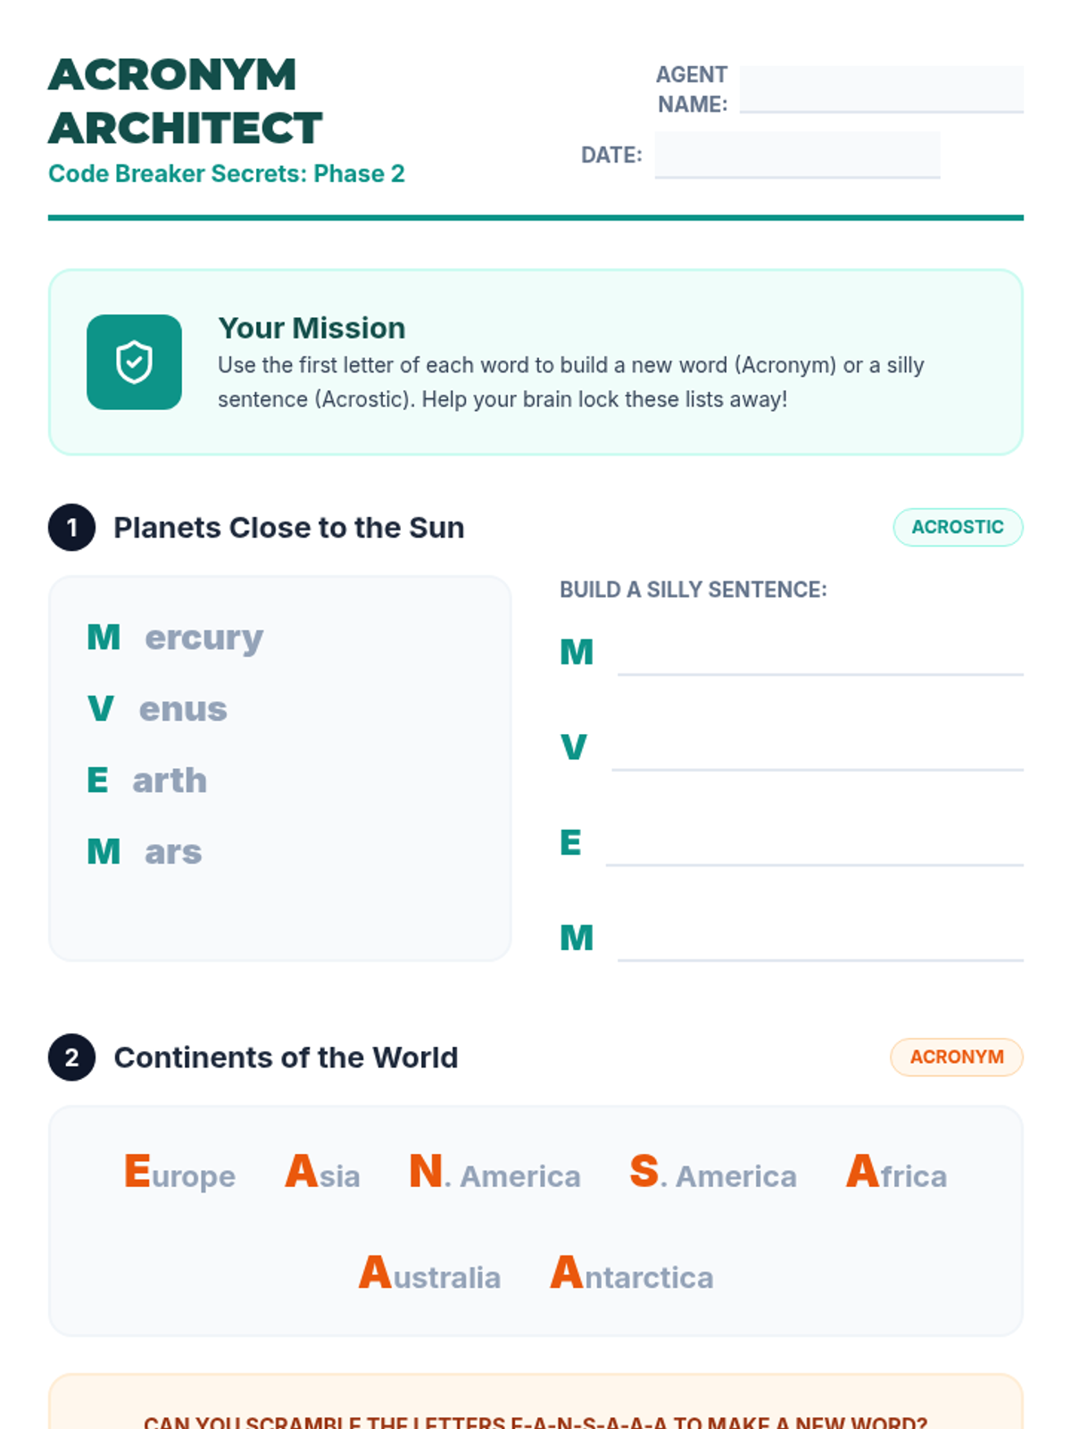The image size is (1071, 1429).
Task: Click the Date input field
Action: coord(797,155)
